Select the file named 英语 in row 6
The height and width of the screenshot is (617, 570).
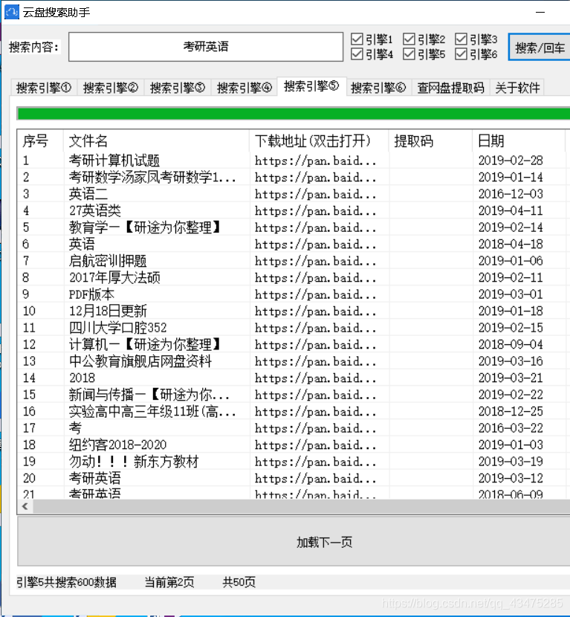point(82,244)
